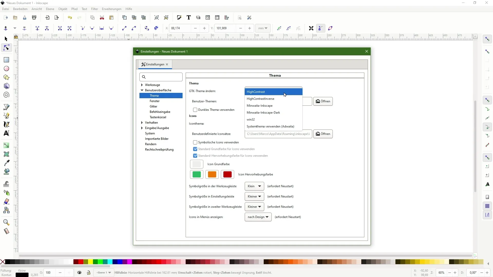Click the settings search field
The width and height of the screenshot is (493, 277).
[x=161, y=77]
